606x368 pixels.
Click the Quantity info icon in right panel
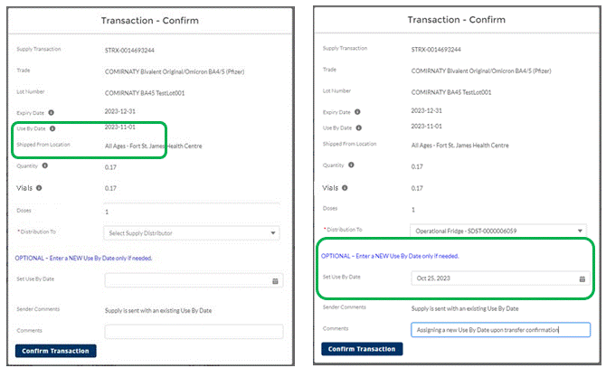tap(351, 165)
